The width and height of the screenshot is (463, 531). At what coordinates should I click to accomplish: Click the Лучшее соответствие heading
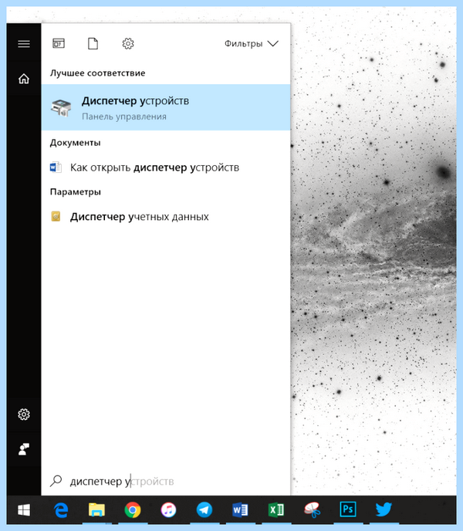97,73
